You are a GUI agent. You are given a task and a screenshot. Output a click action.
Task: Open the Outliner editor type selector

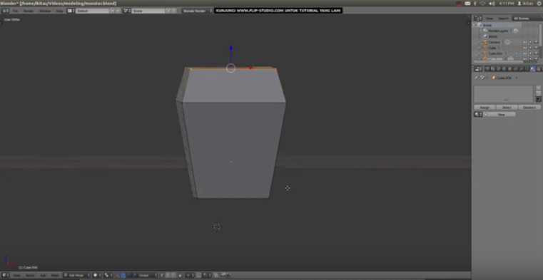(478, 19)
